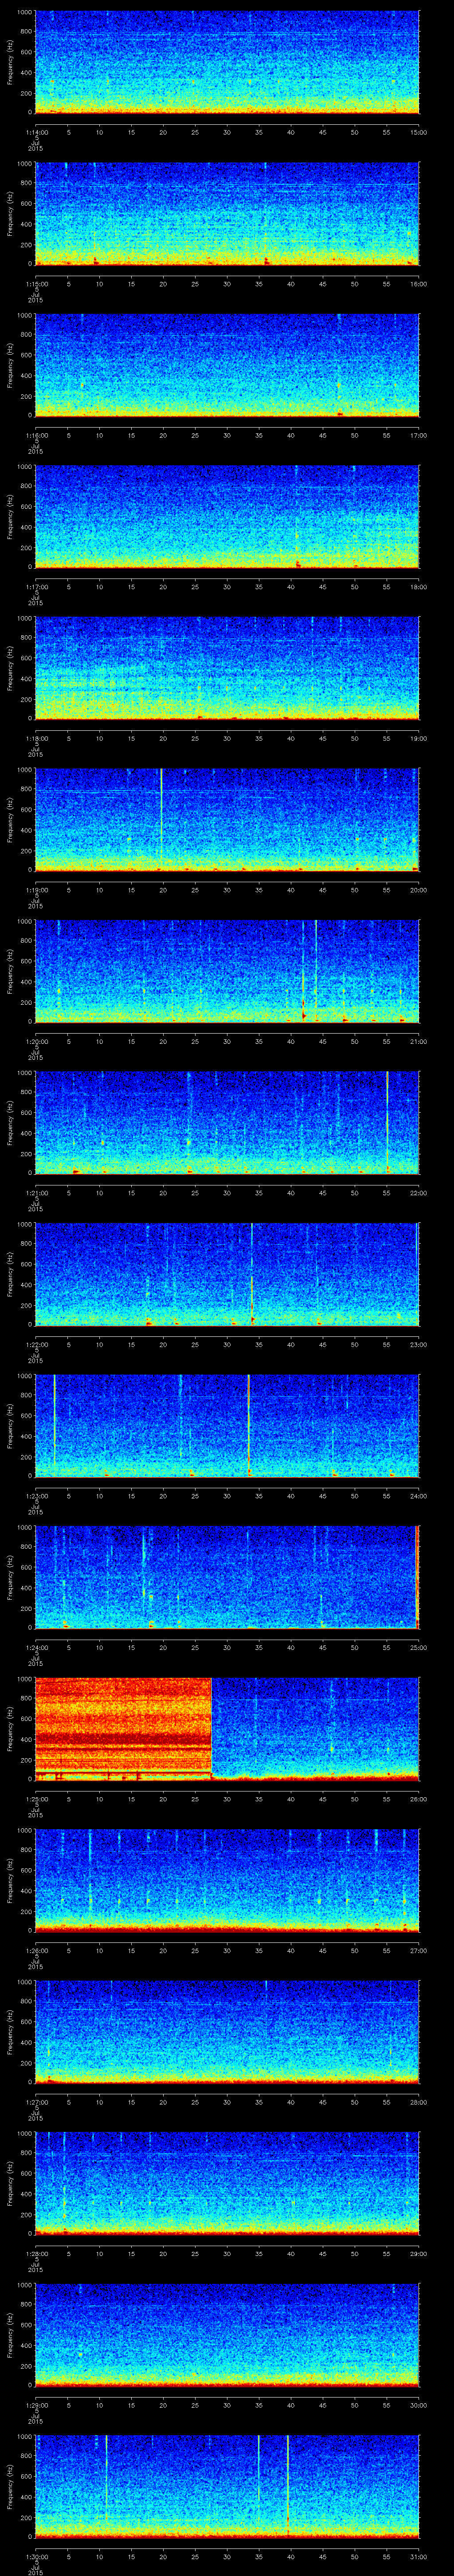Click the 1:18:00 time axis label
This screenshot has height=2576, width=454.
click(36, 738)
